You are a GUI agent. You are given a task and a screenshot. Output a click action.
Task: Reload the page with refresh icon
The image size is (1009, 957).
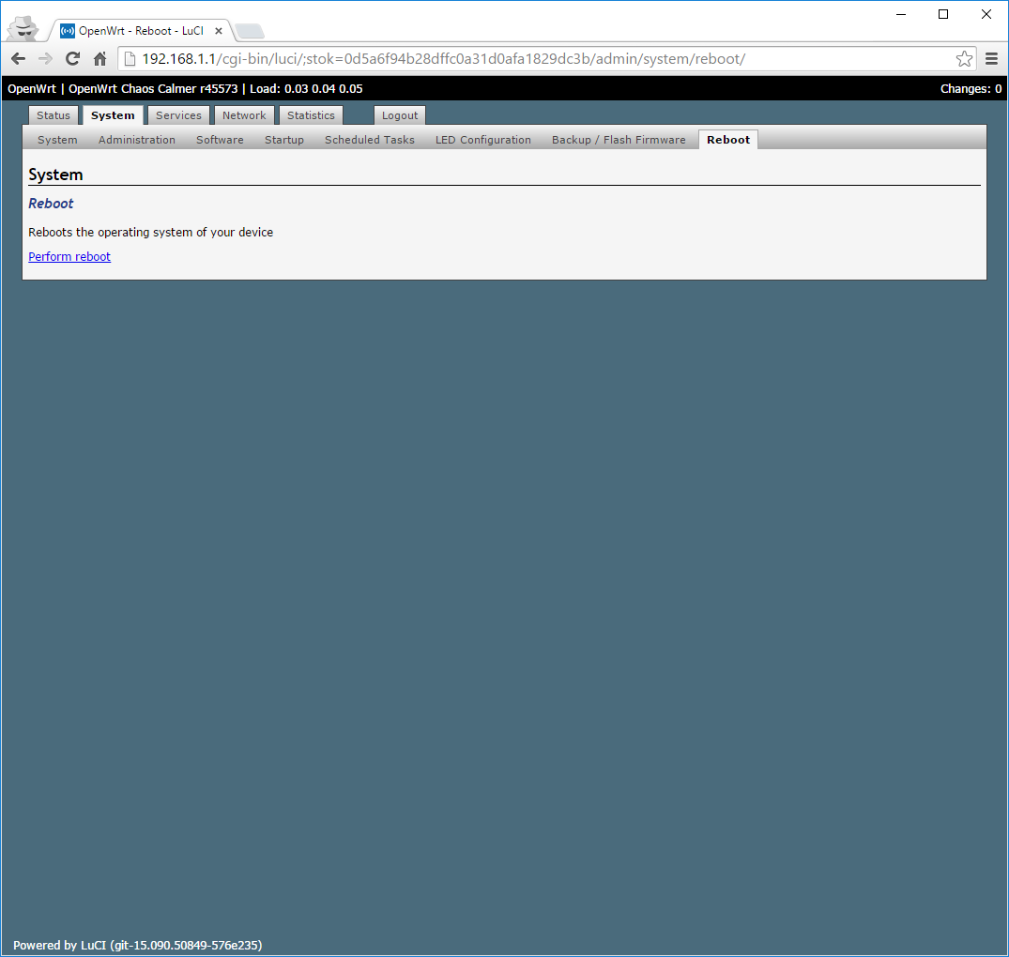pos(72,59)
